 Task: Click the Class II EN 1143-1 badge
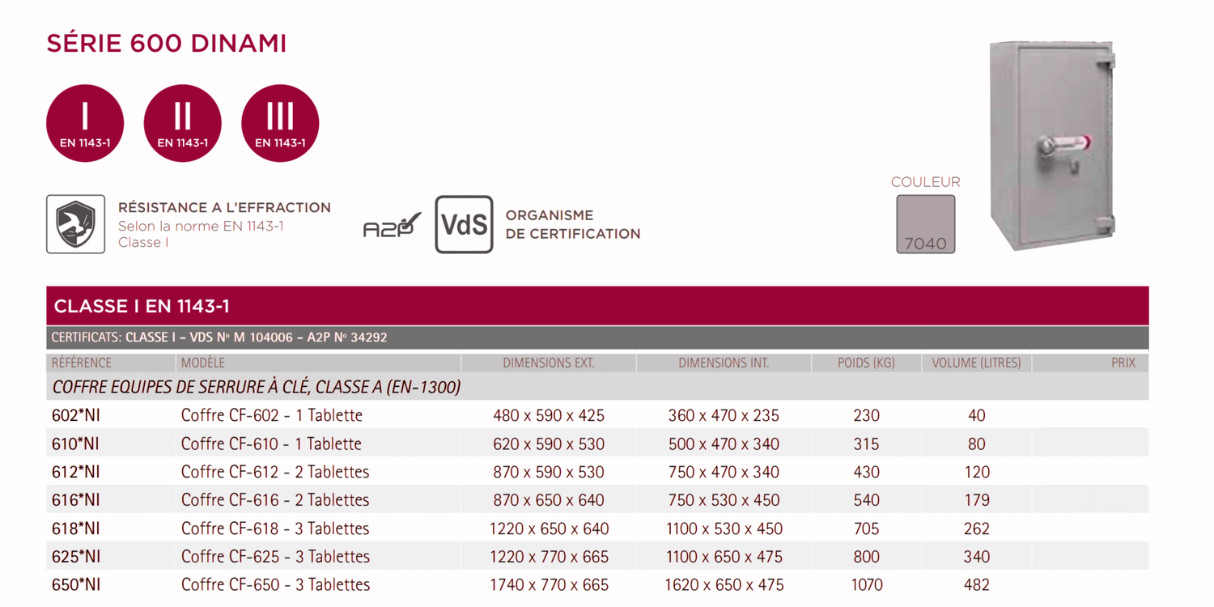pyautogui.click(x=182, y=124)
